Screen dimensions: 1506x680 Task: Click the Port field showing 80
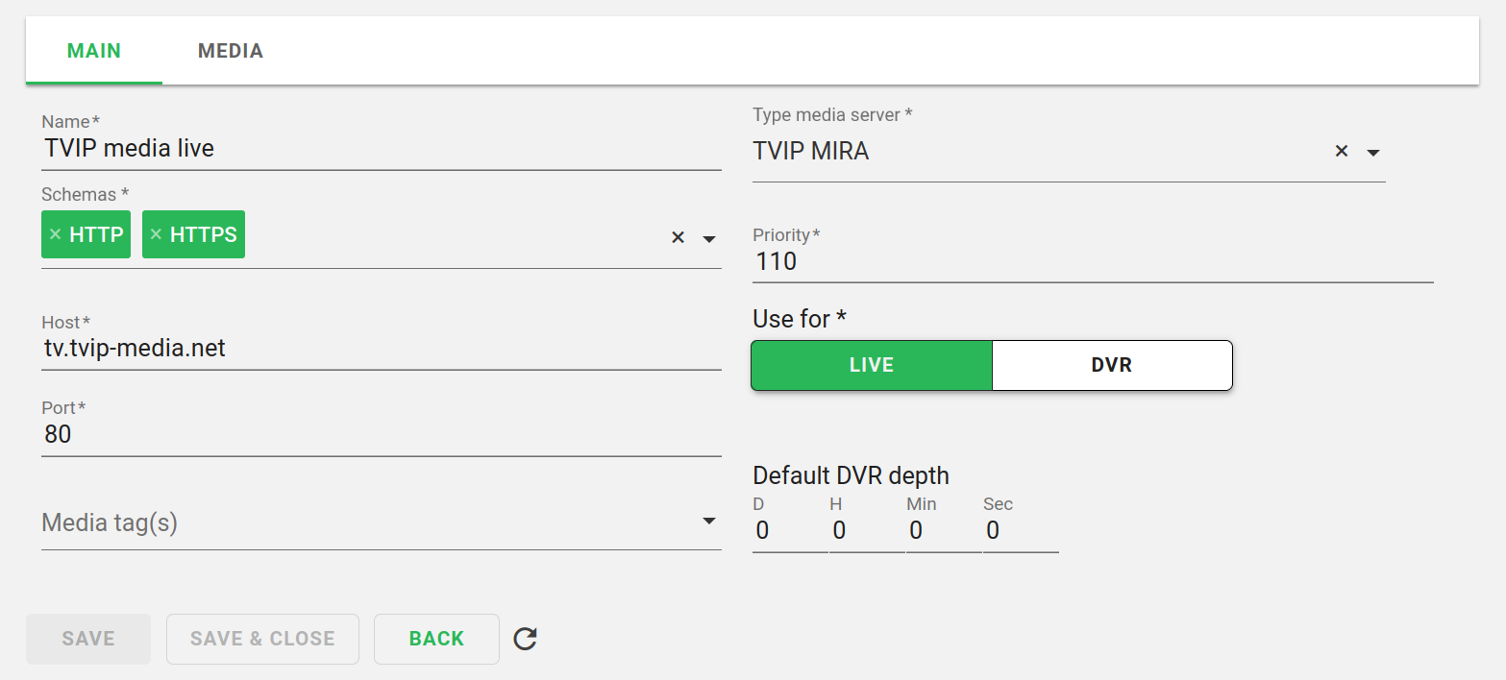[381, 434]
